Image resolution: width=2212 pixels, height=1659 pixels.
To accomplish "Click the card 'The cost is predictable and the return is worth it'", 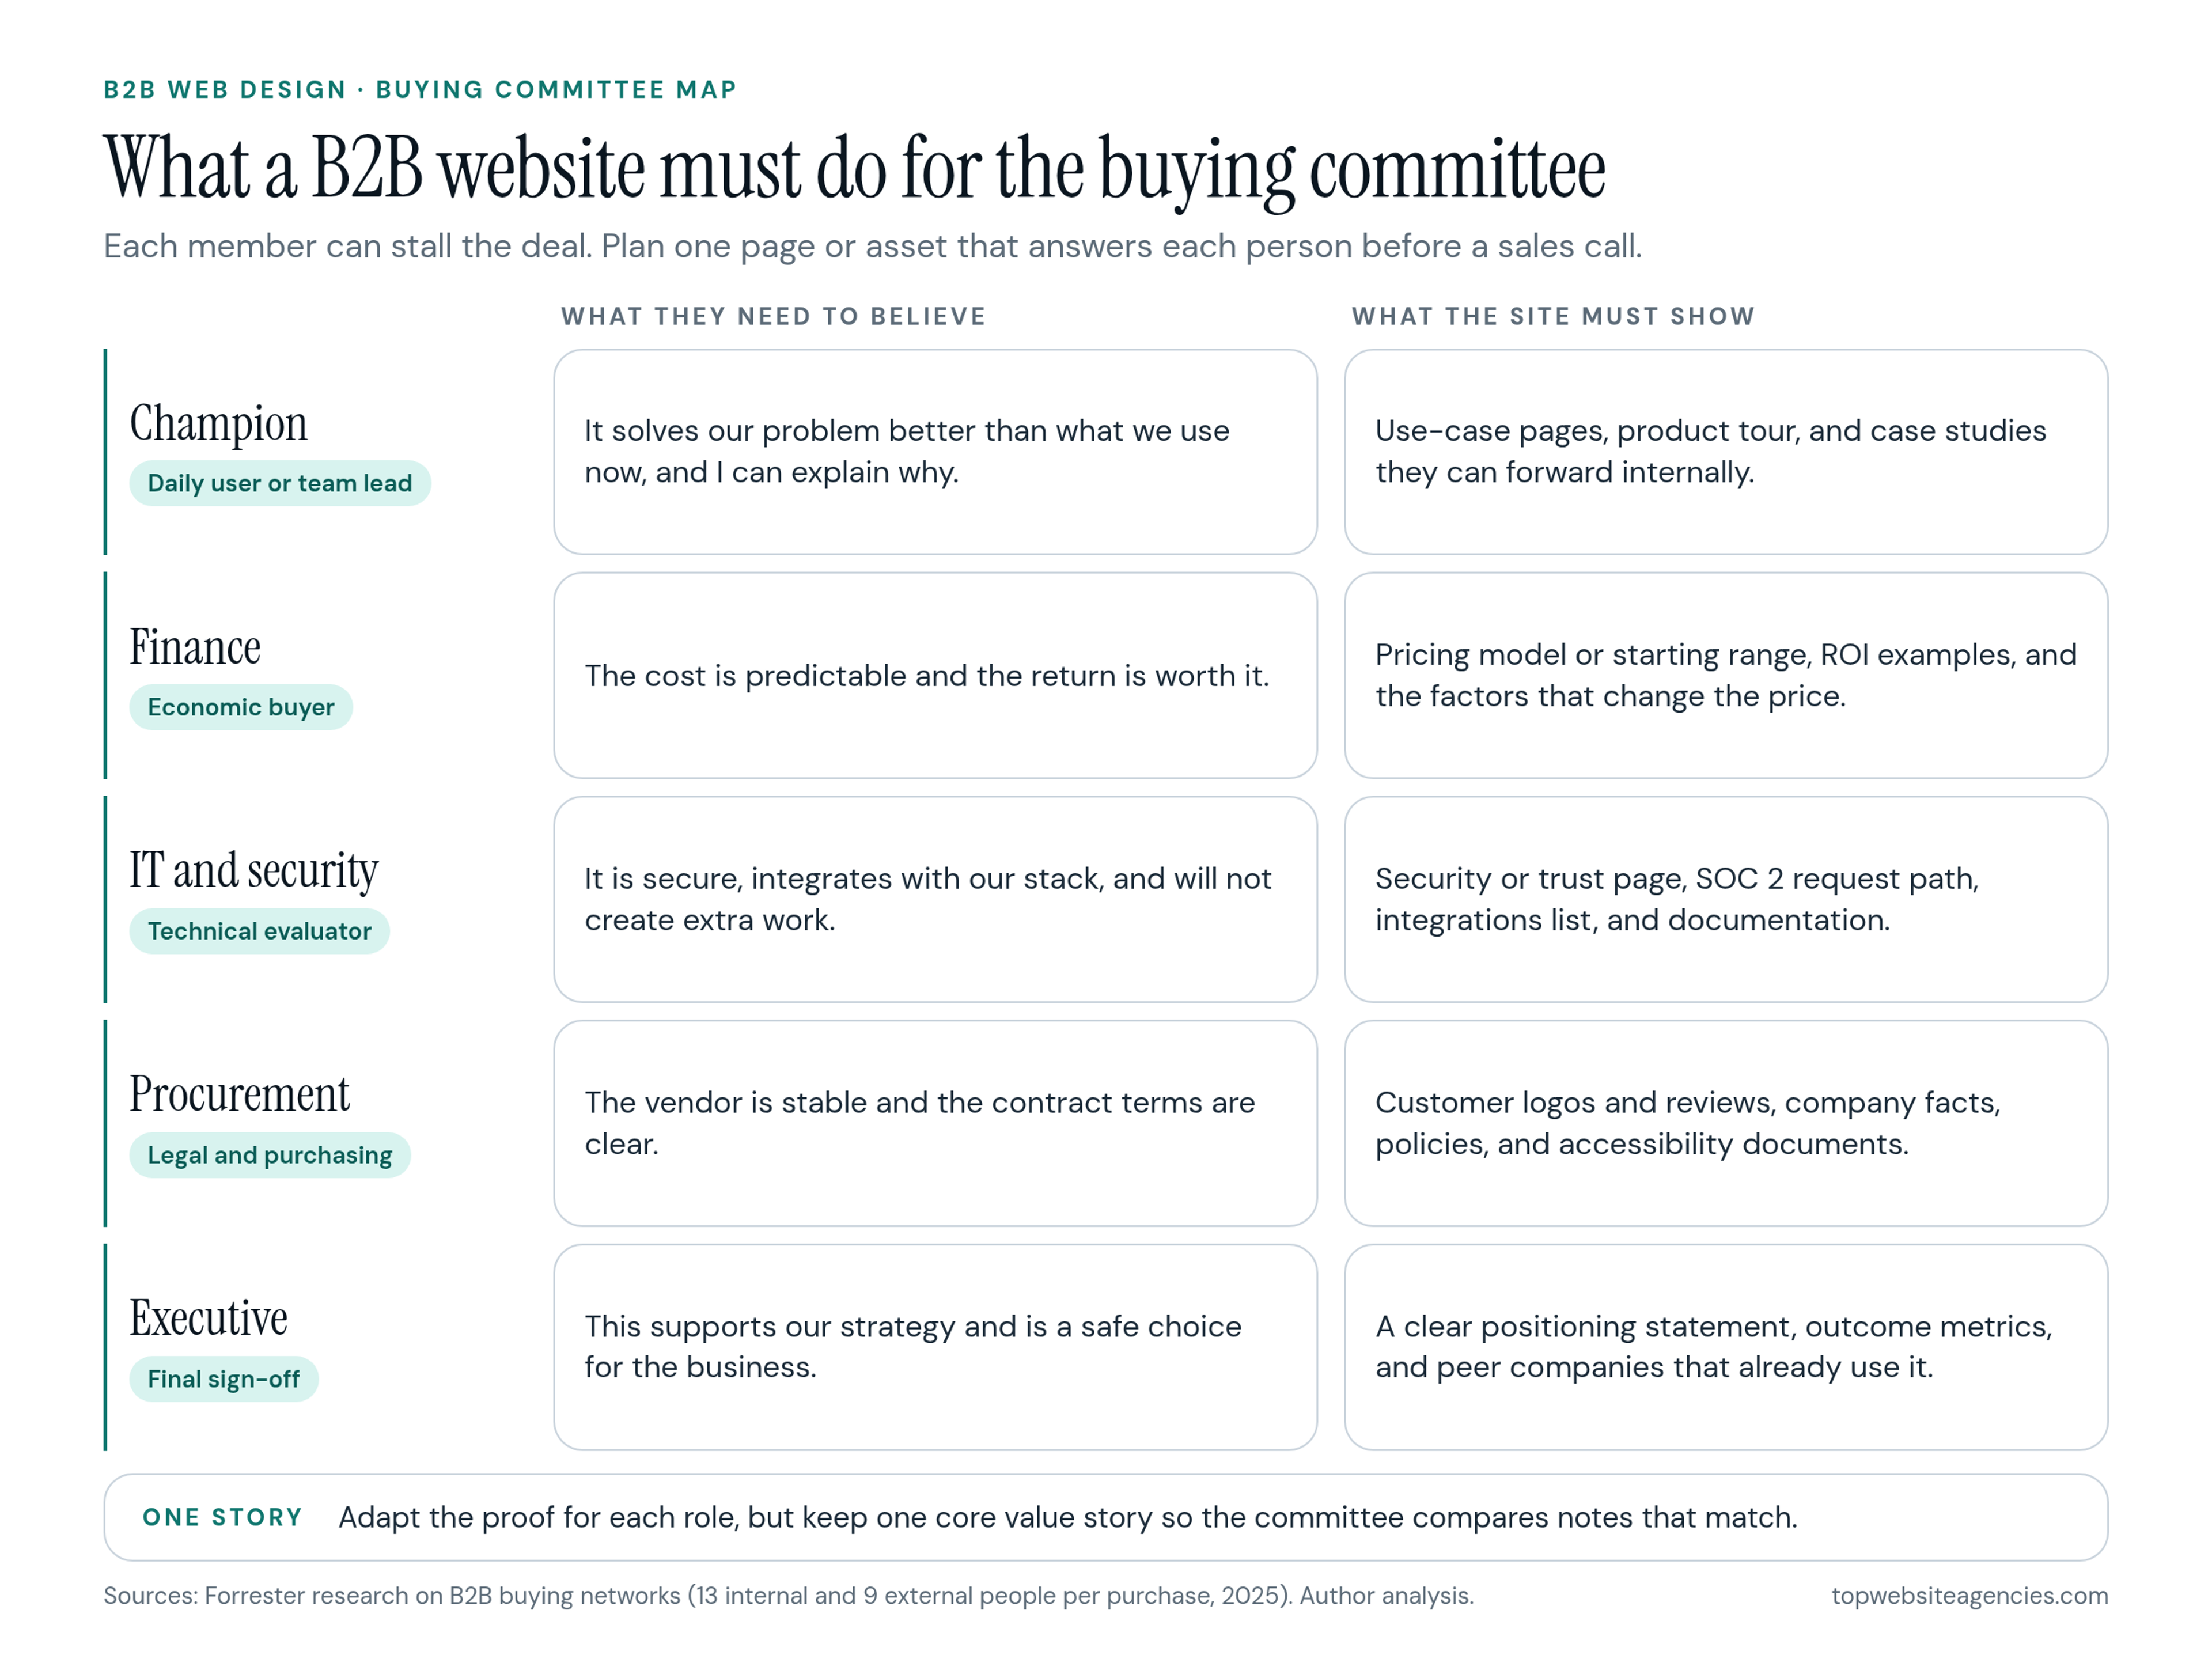I will pos(936,676).
